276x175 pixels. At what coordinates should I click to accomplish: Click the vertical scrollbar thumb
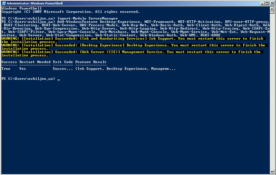tap(272, 12)
